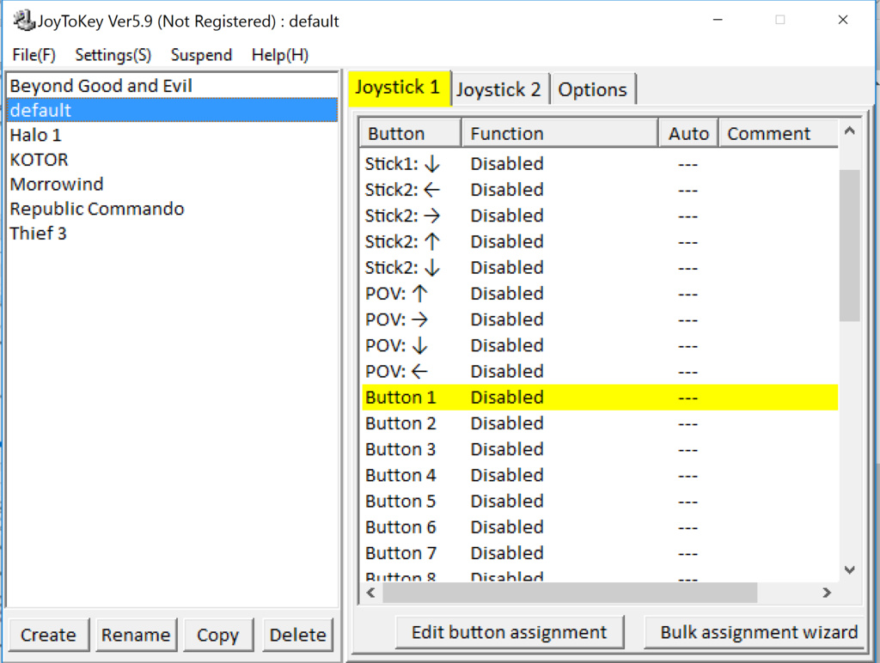The width and height of the screenshot is (880, 663).
Task: Click Suspend in the menu bar
Action: [201, 55]
